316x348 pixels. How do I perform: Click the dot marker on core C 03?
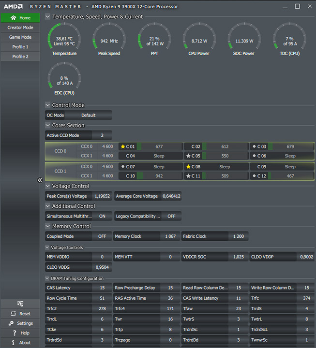[x=254, y=146]
